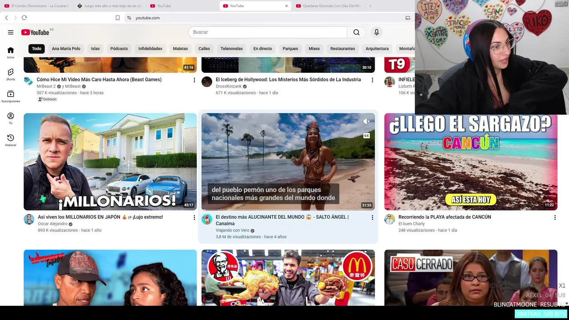Click the ¿LLEGO EL SARGAZO? thumbnail
The image size is (569, 320).
471,162
